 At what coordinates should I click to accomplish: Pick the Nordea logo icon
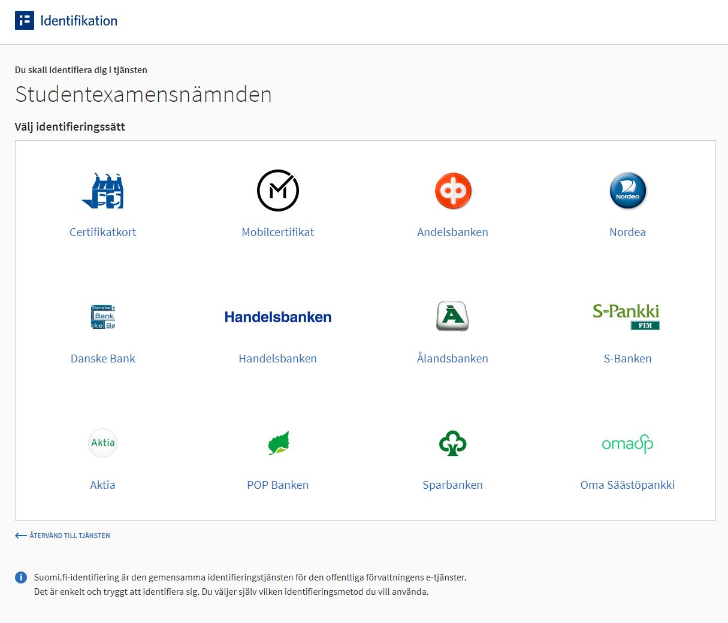tap(628, 191)
